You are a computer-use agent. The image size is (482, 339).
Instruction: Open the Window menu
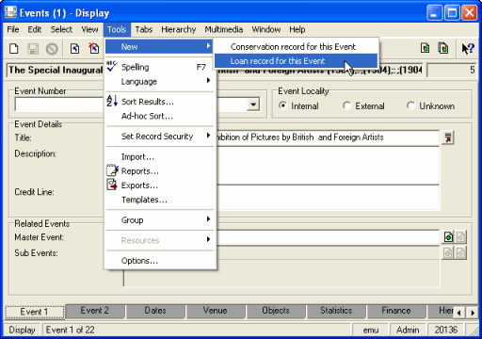point(266,29)
